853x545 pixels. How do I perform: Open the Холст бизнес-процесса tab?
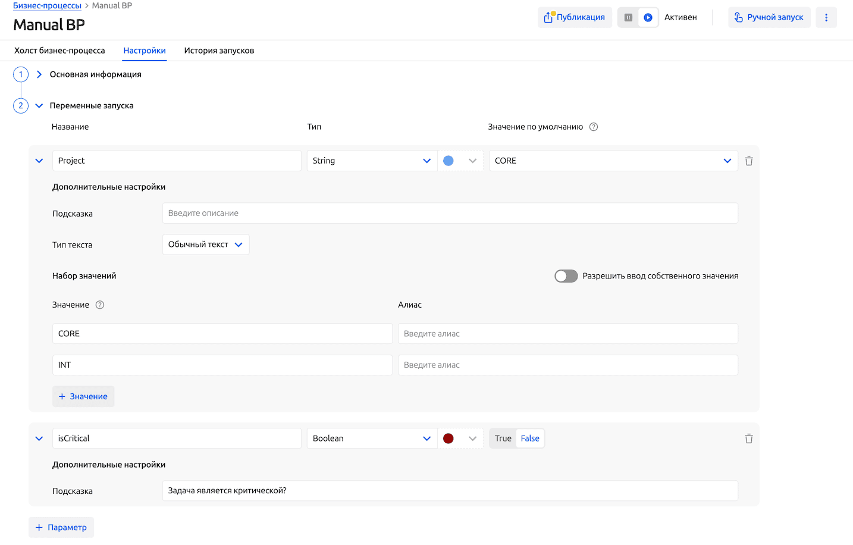click(59, 51)
